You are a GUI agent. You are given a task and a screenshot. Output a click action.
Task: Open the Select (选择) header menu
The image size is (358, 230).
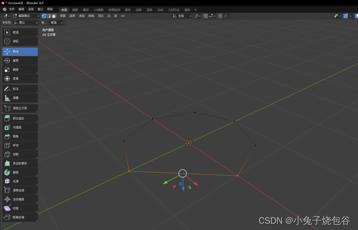72,16
